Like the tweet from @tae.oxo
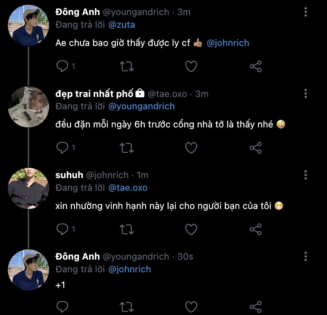This screenshot has width=327, height=315. pyautogui.click(x=191, y=148)
